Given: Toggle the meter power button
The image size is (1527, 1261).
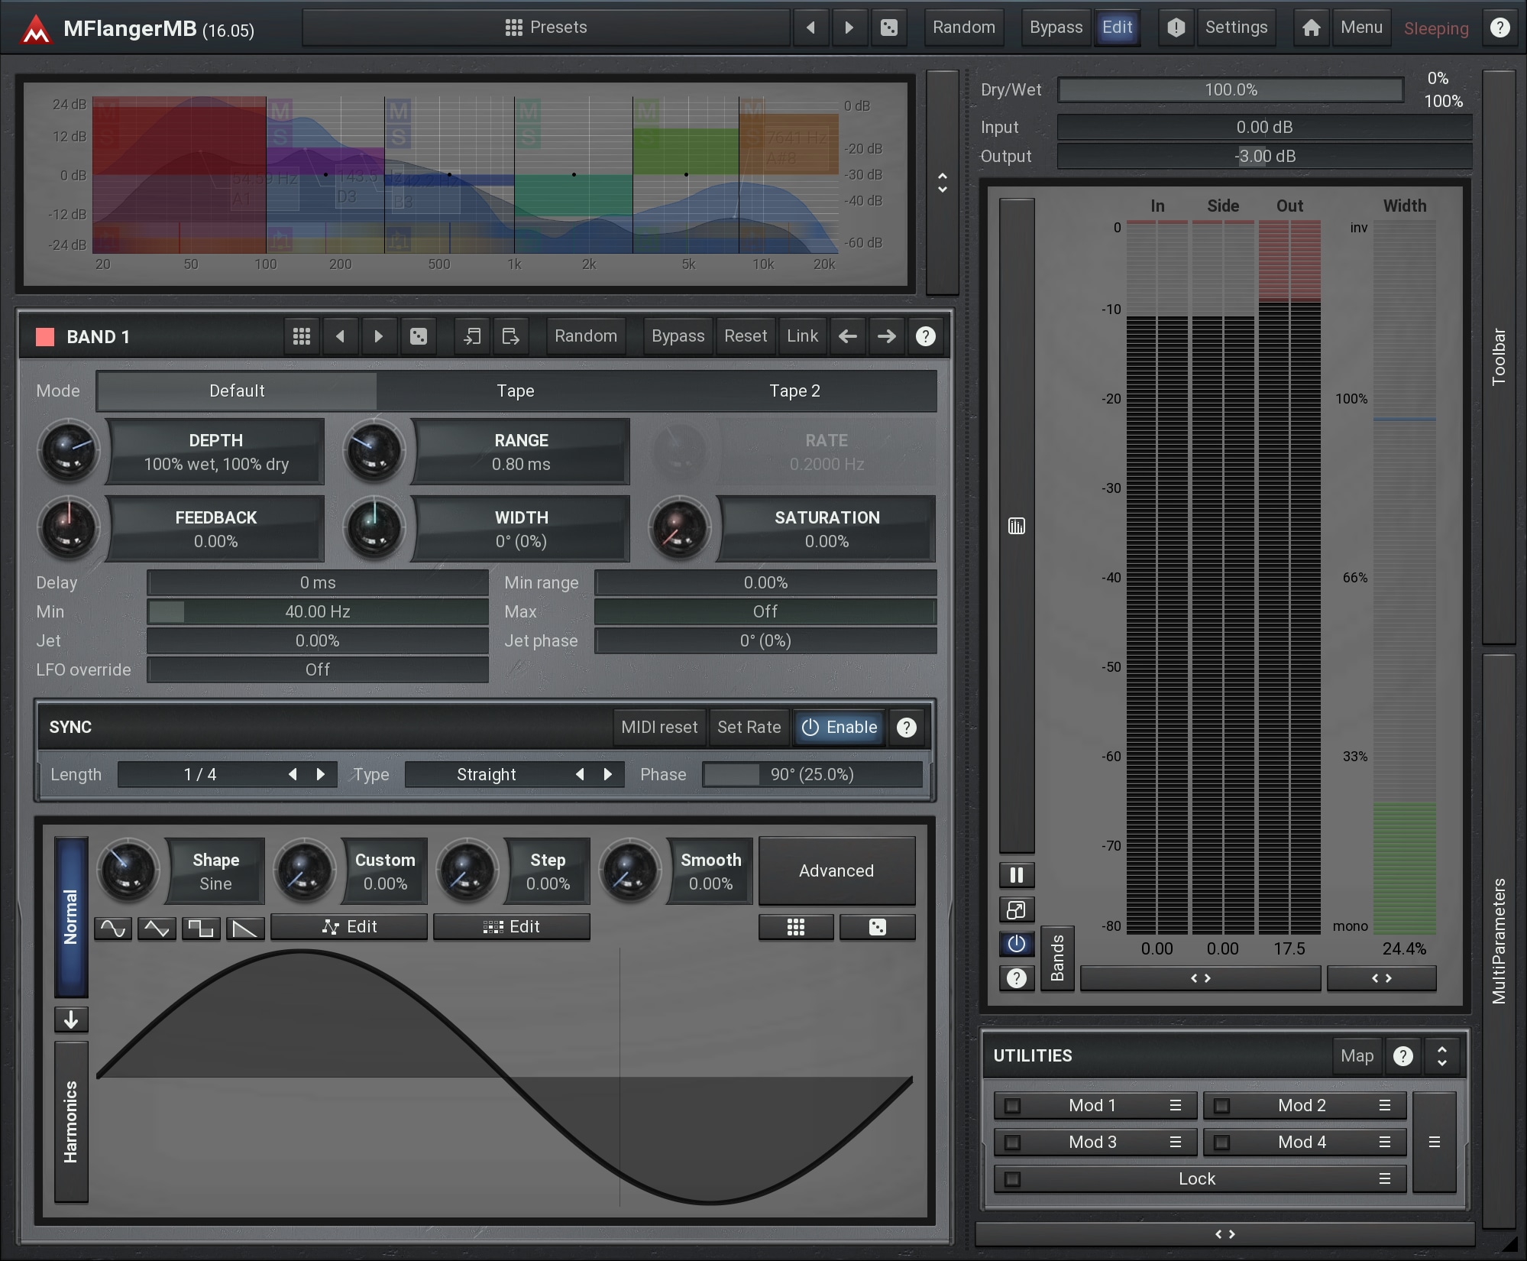Looking at the screenshot, I should (x=1017, y=944).
